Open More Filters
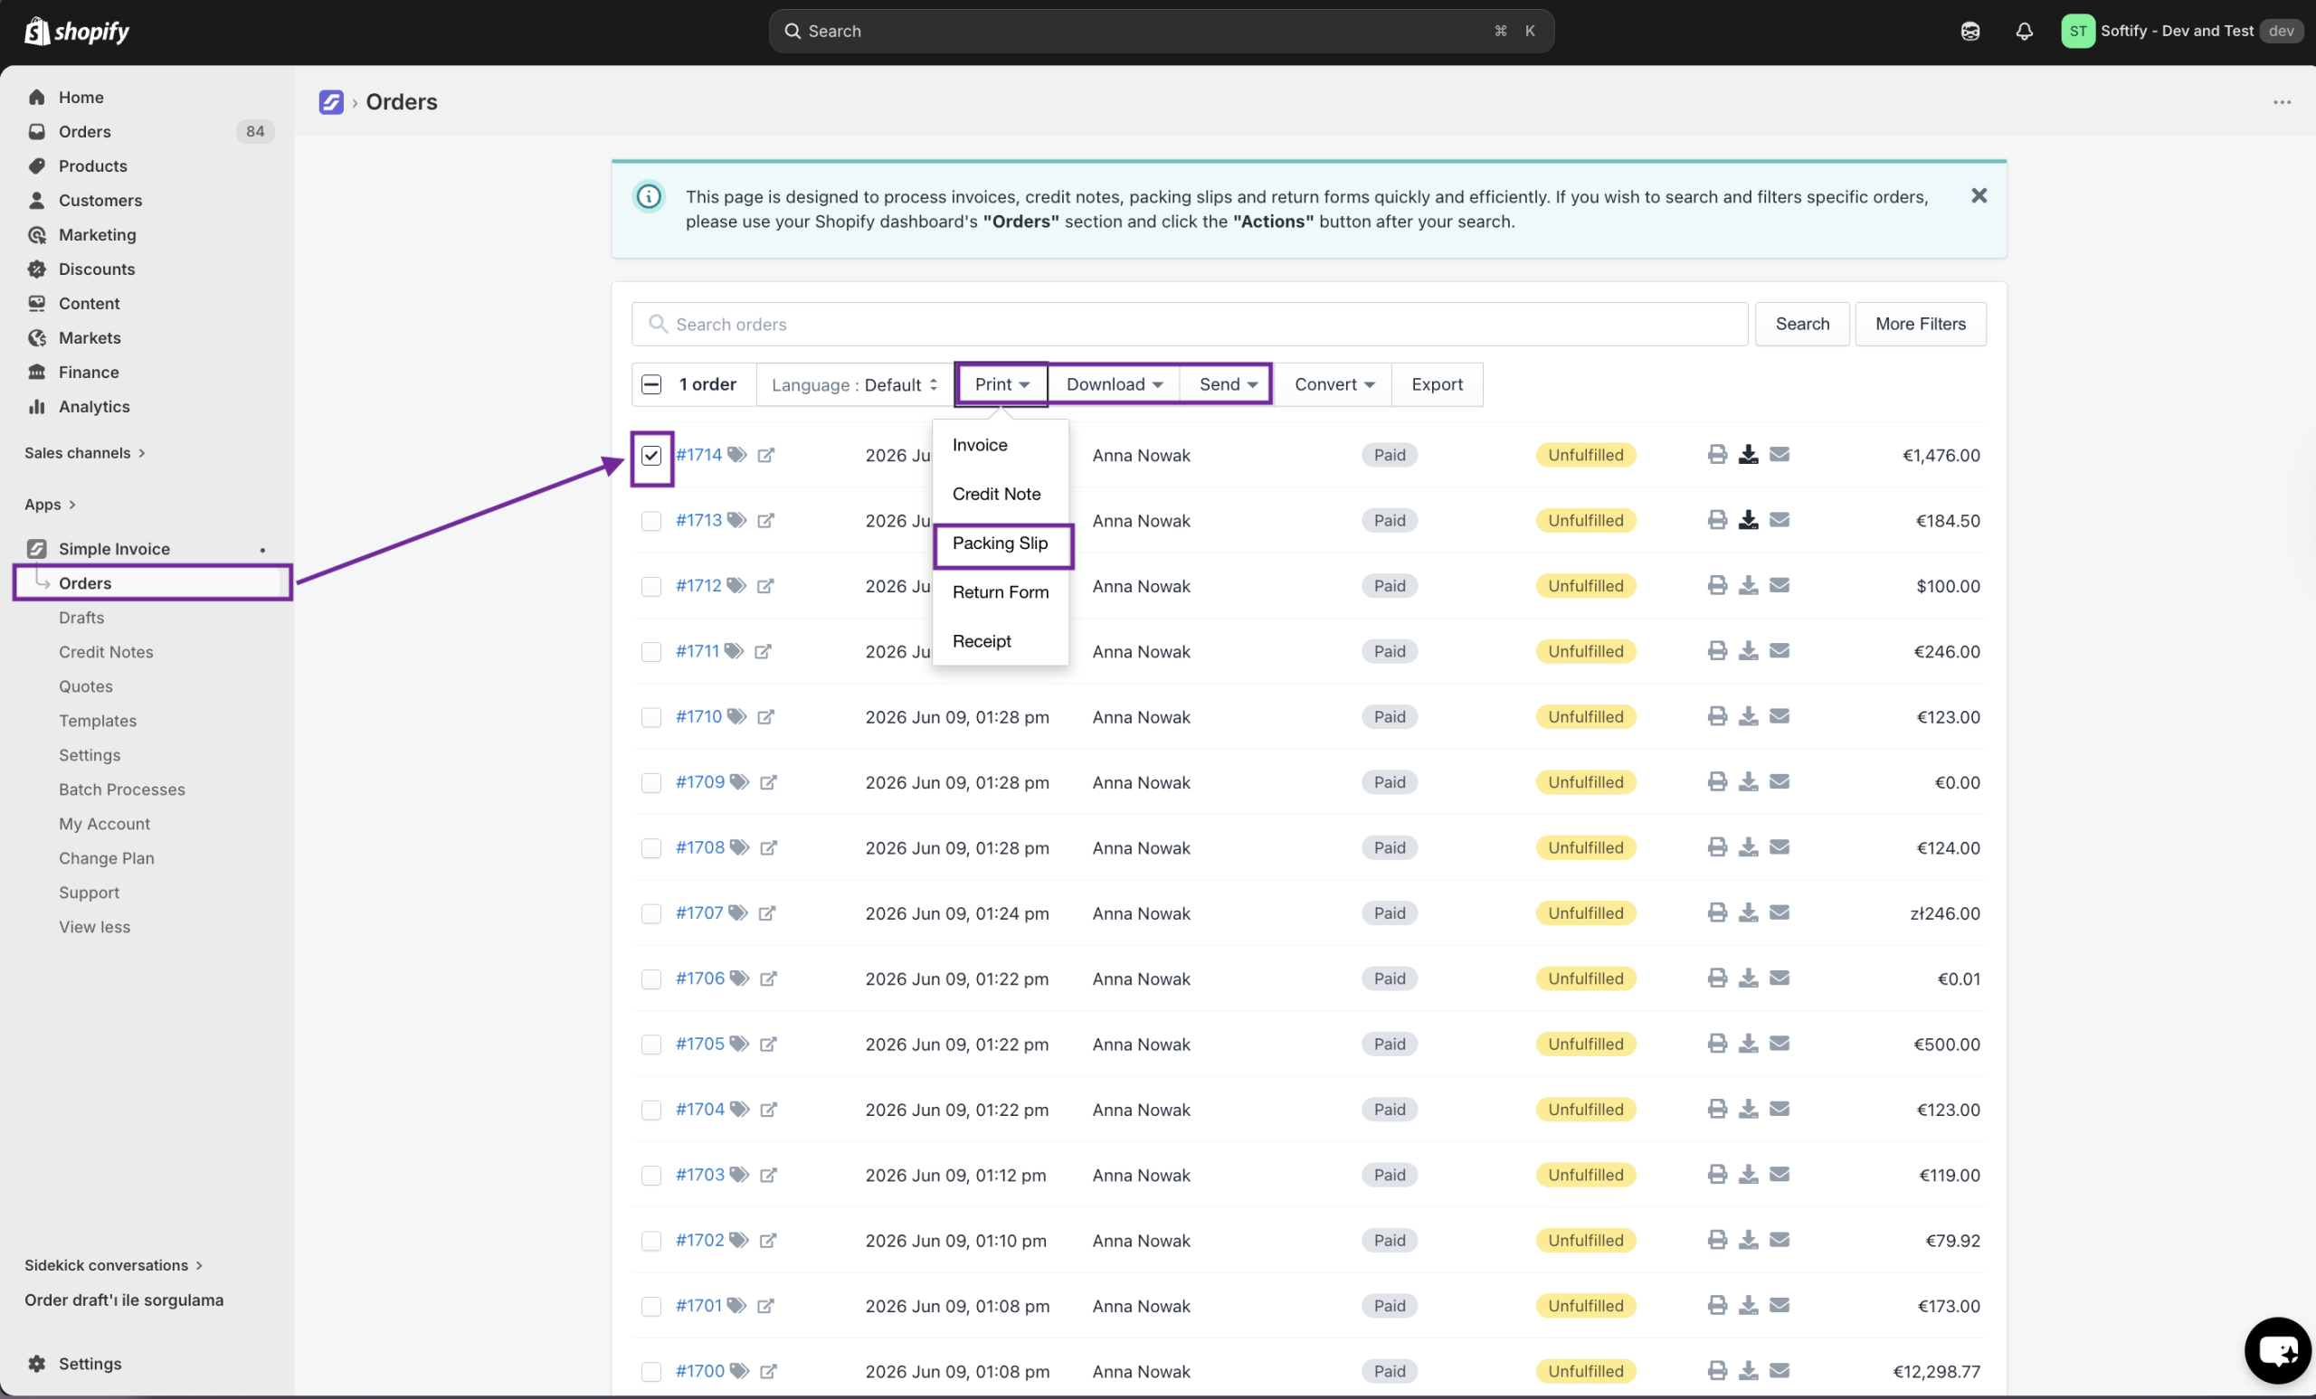The height and width of the screenshot is (1399, 2316). click(x=1921, y=323)
